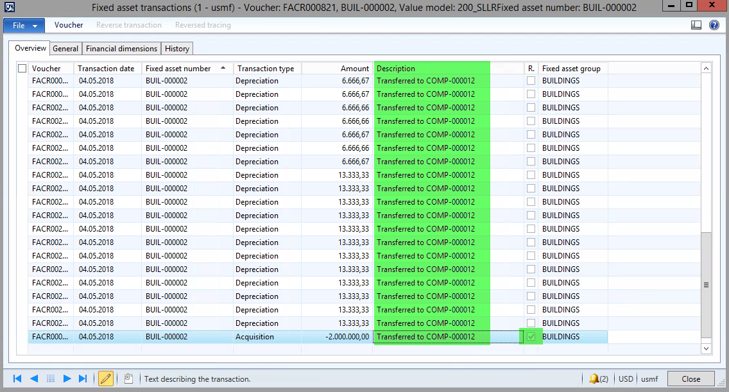Image resolution: width=729 pixels, height=392 pixels.
Task: Go to next record arrow
Action: pyautogui.click(x=67, y=379)
